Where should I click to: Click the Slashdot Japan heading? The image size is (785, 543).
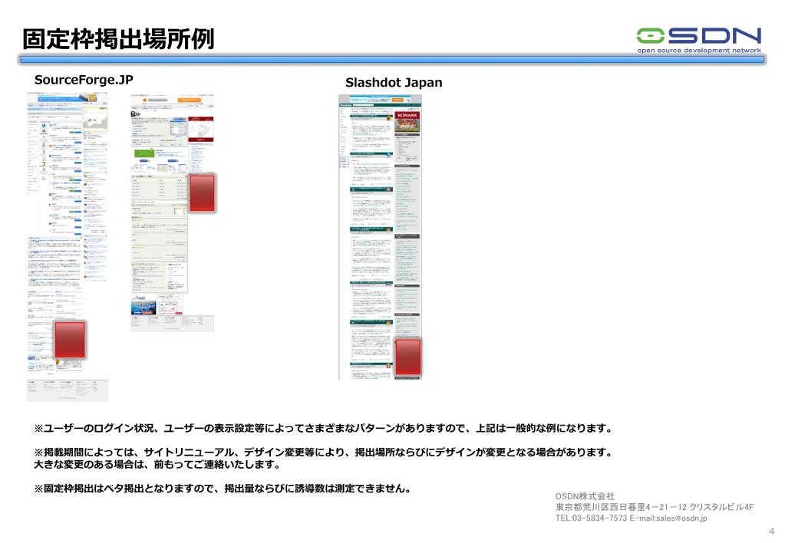[x=394, y=83]
